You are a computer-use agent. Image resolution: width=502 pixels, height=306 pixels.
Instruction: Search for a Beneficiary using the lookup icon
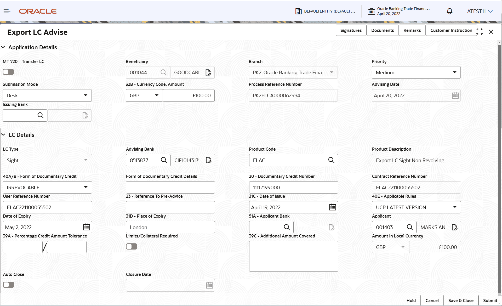pos(164,72)
